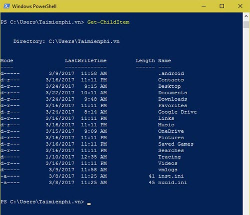Click the Contacts folder name

171,80
